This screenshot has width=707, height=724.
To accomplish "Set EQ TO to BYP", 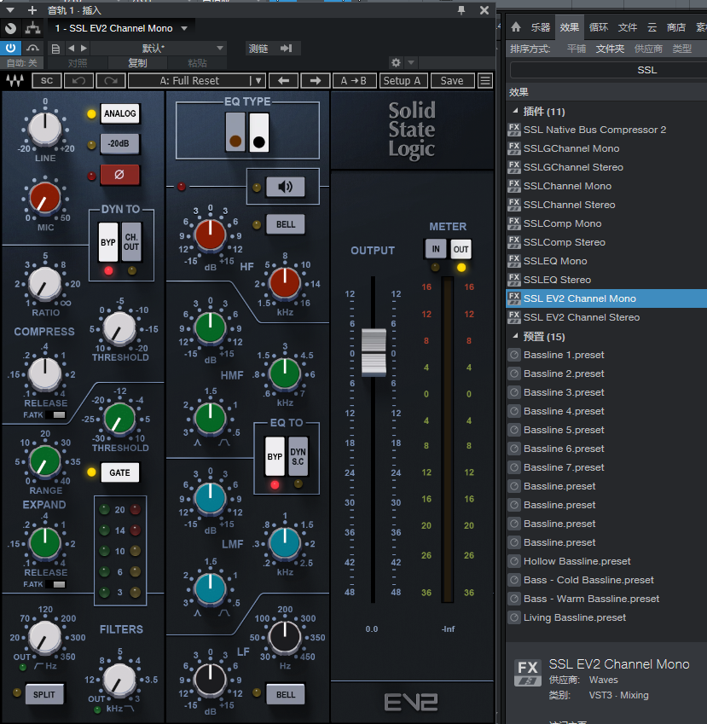I will pos(275,456).
